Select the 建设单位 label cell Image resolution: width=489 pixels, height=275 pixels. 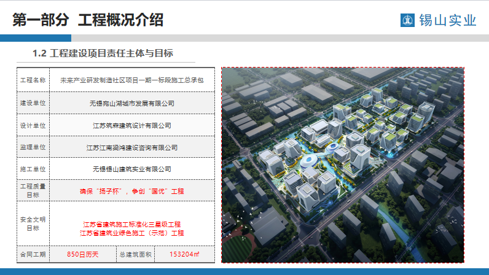[33, 103]
